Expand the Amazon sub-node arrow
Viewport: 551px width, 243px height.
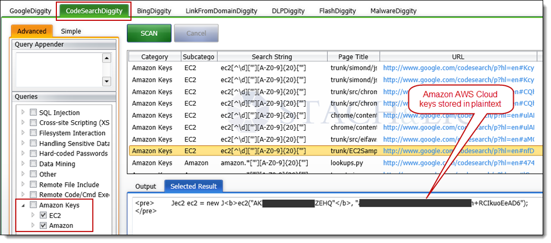(33, 225)
